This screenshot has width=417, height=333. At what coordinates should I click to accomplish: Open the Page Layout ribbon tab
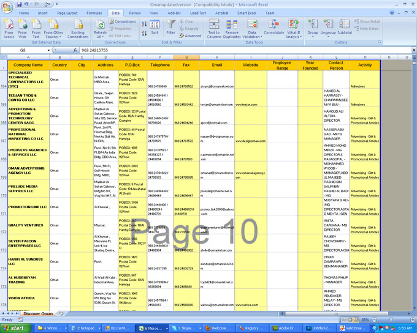[x=67, y=12]
